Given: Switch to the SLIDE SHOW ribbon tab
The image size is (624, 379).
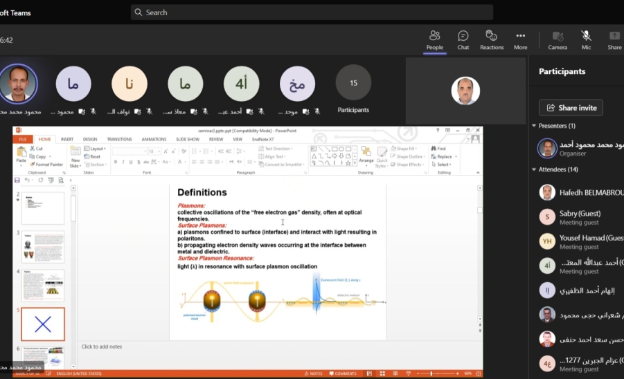Looking at the screenshot, I should 188,140.
